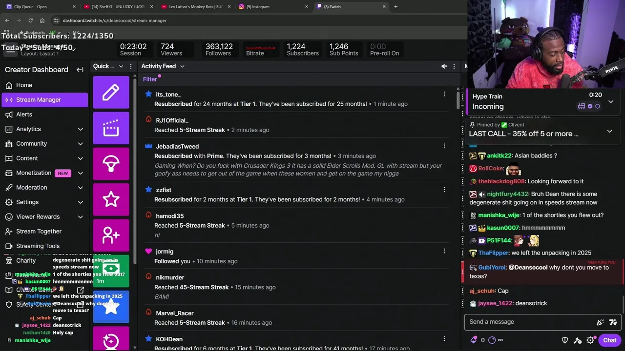
Task: Click the Edit Stream Info pencil quick action
Action: tap(111, 92)
